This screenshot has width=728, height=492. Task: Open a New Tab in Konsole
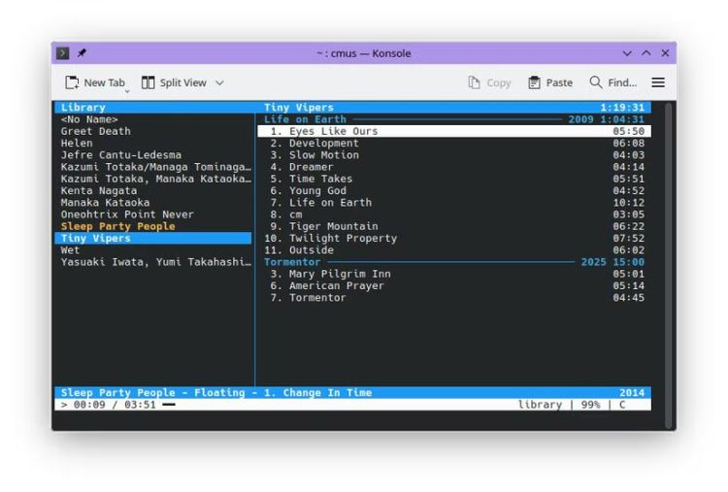point(95,83)
